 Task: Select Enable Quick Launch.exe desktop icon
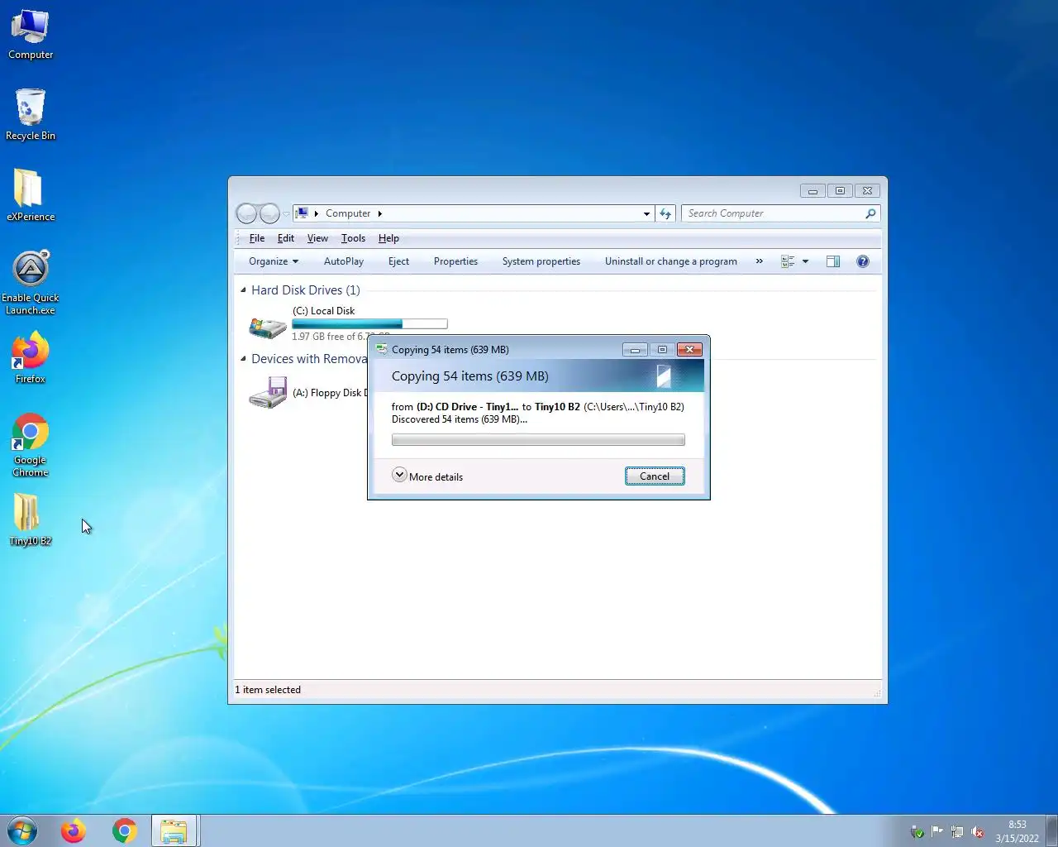click(31, 282)
